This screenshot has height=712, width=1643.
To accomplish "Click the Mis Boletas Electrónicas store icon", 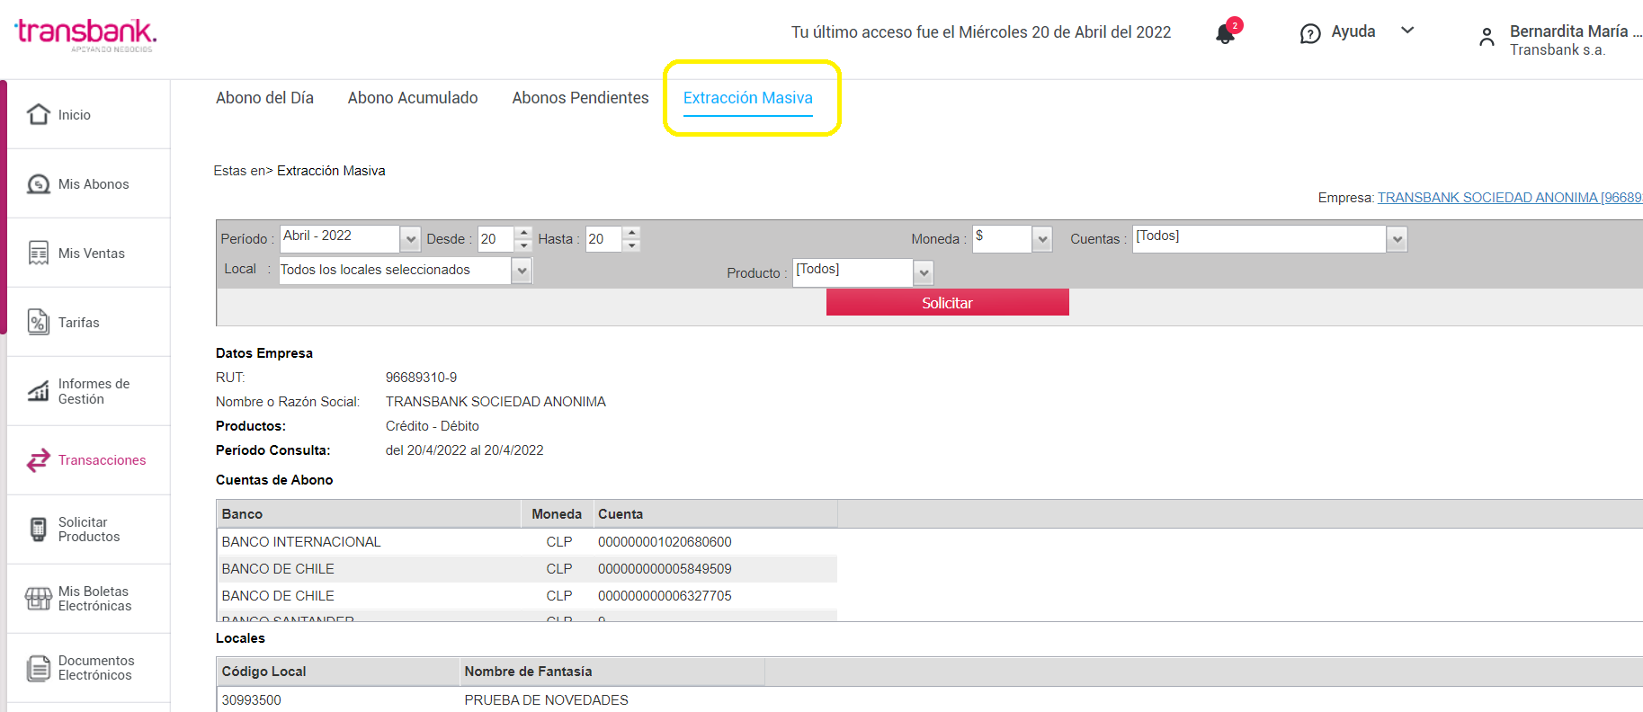I will [x=39, y=599].
